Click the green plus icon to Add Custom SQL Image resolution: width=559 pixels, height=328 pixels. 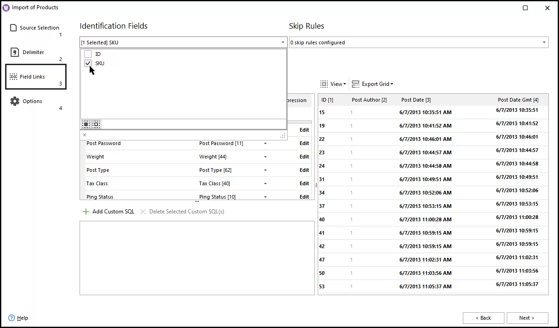(x=86, y=211)
